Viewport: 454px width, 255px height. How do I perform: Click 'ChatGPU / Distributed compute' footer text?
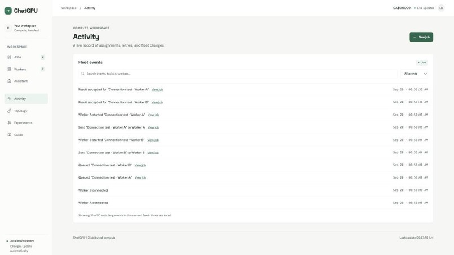click(x=94, y=238)
